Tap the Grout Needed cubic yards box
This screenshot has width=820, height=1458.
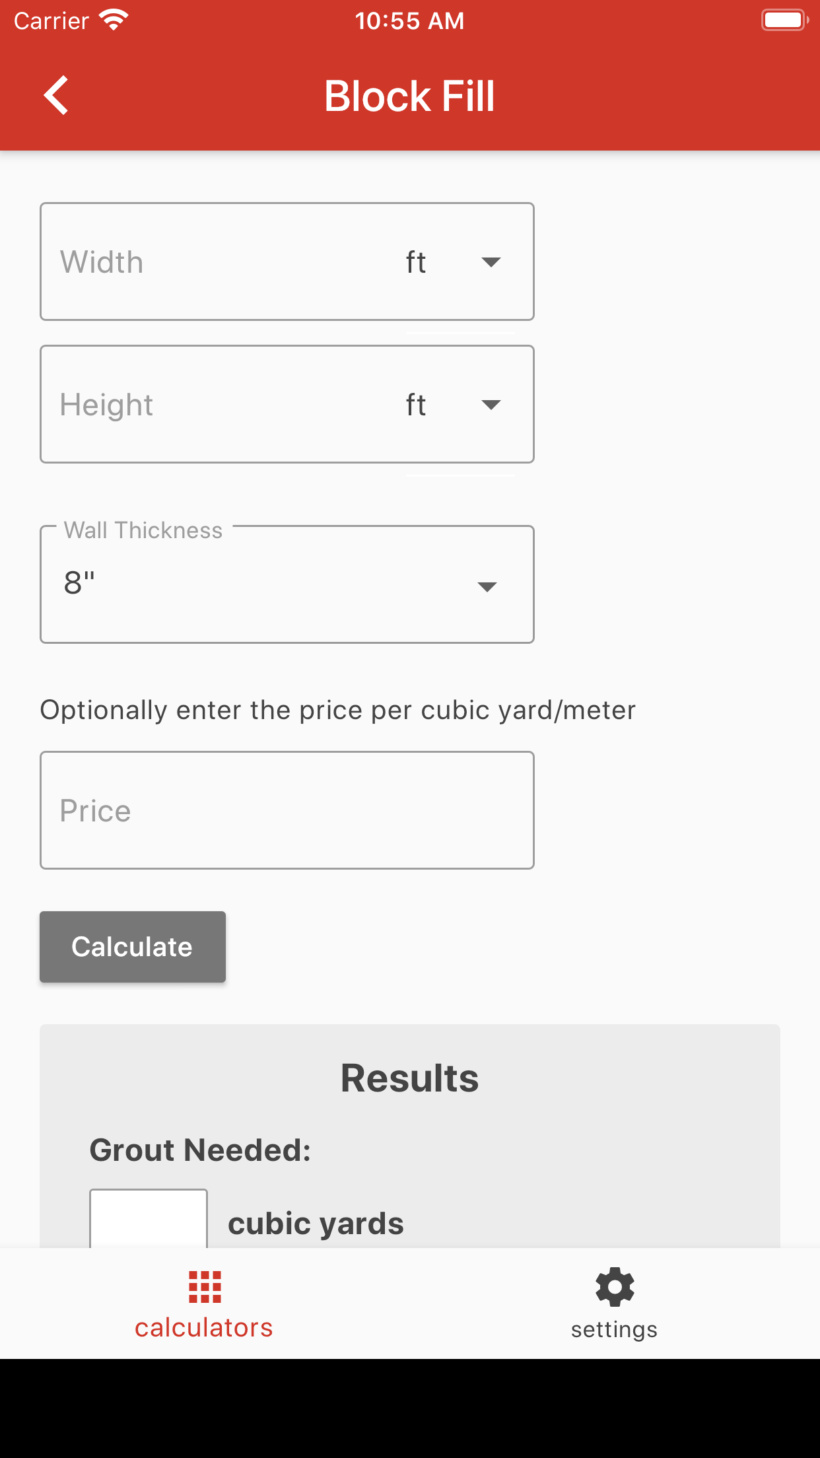pos(149,1219)
